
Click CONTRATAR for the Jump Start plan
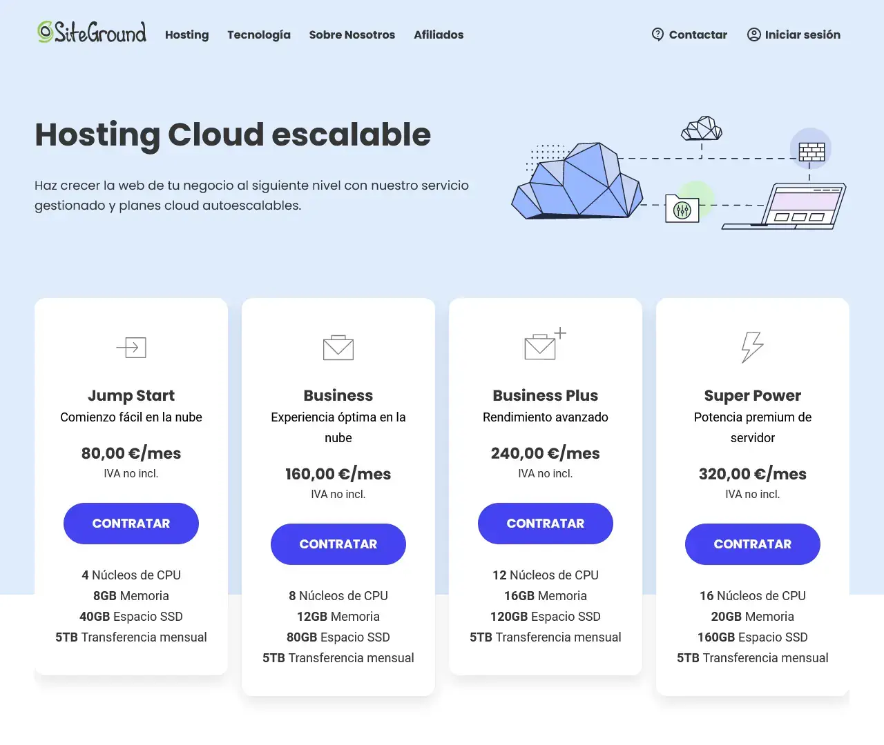point(131,524)
